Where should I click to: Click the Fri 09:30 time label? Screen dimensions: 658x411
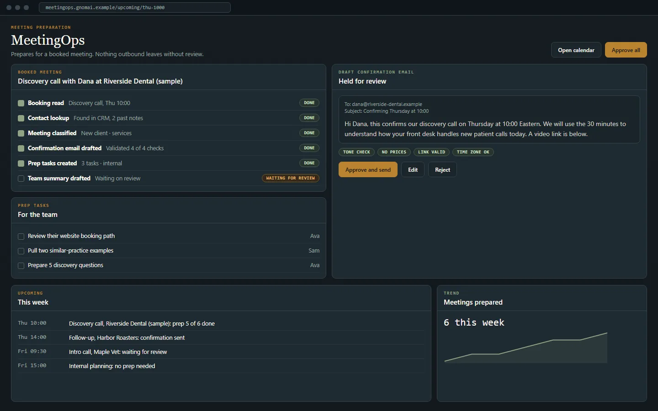[32, 351]
